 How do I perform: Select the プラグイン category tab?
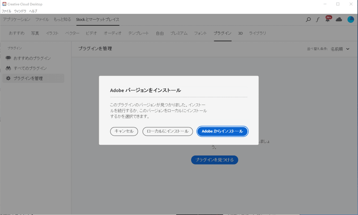222,33
